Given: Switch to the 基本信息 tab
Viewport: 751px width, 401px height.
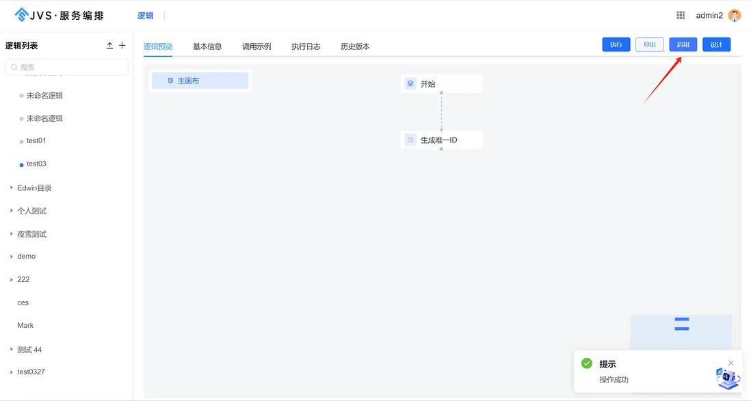Looking at the screenshot, I should pos(207,47).
